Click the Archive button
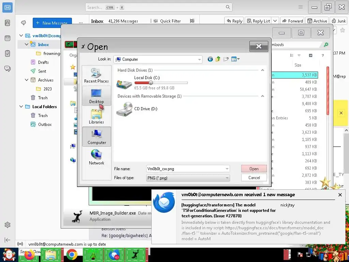Image resolution: width=349 pixels, height=262 pixels. (317, 21)
